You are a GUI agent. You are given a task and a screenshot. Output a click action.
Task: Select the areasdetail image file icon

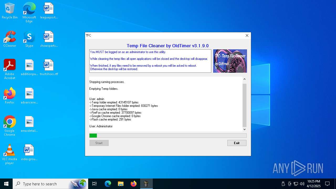coord(29,124)
